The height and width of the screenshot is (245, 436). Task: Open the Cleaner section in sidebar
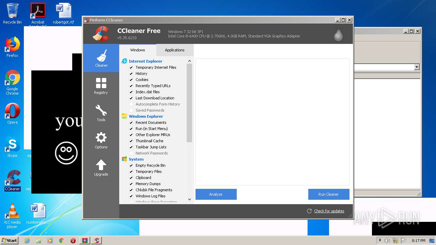tap(101, 58)
